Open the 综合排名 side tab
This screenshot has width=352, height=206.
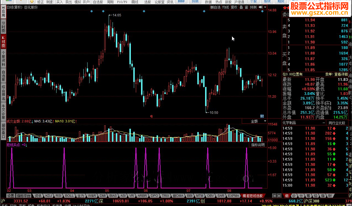click(x=3, y=92)
